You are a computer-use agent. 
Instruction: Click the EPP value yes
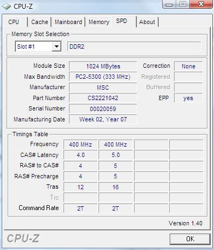click(188, 98)
